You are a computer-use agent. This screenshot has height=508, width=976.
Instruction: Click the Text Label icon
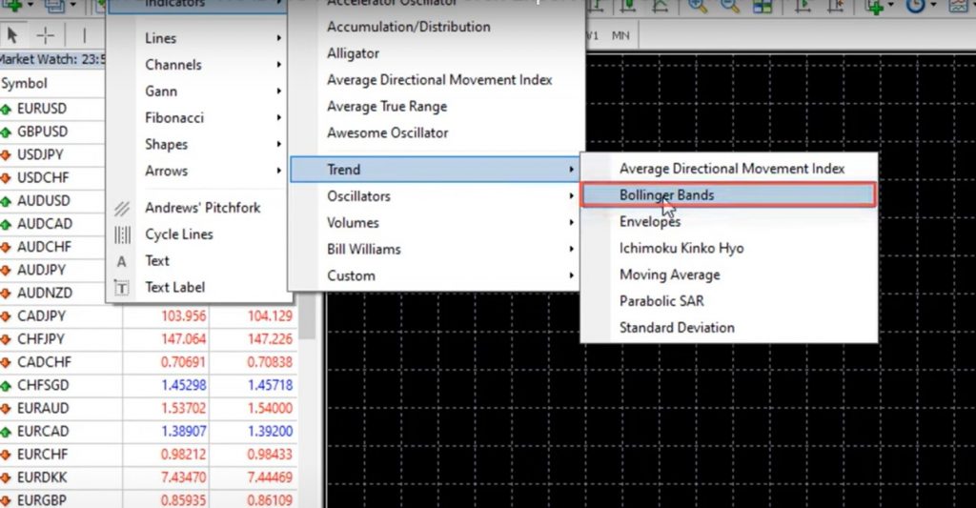(122, 287)
